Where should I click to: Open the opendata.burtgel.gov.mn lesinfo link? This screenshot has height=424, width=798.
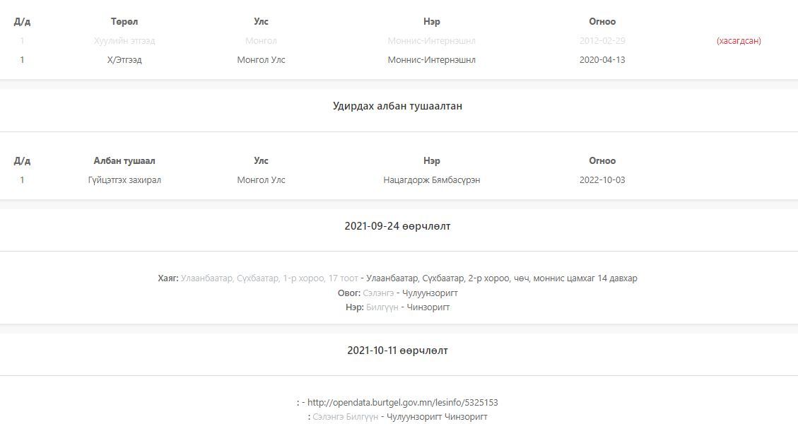[403, 403]
